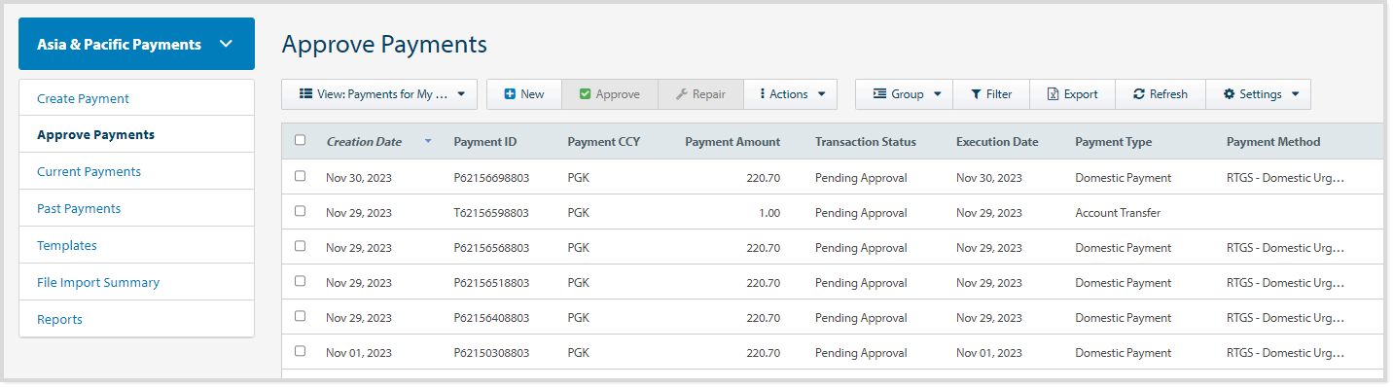Click the Group indent icon
Viewport: 1393px width, 388px height.
[879, 94]
